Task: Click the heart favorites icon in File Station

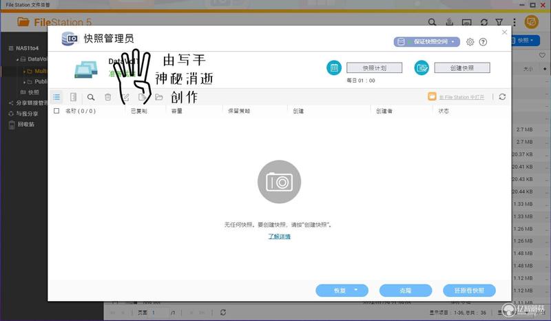Action: coord(542,56)
